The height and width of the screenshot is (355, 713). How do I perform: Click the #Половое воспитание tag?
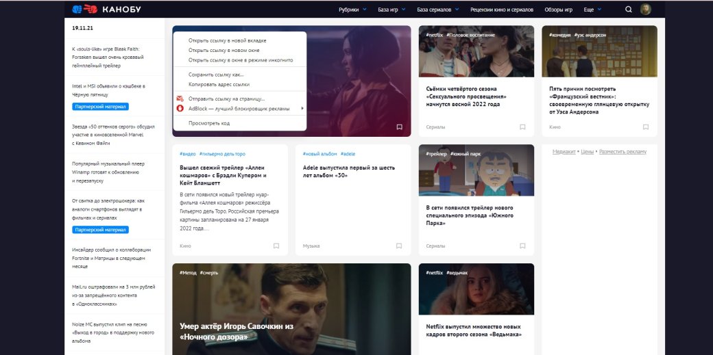[x=470, y=35]
